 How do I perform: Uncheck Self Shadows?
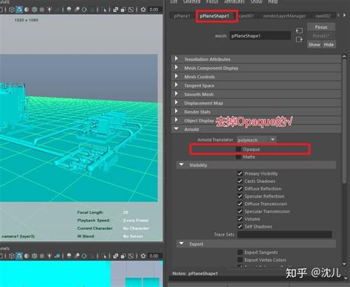[240, 227]
